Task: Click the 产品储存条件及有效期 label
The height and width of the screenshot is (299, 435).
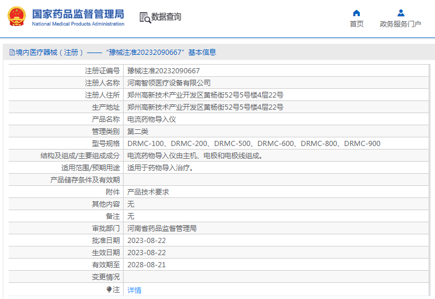Action: tap(85, 180)
